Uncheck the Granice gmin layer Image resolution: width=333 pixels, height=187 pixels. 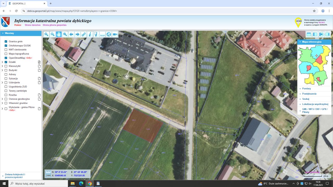pyautogui.click(x=6, y=42)
